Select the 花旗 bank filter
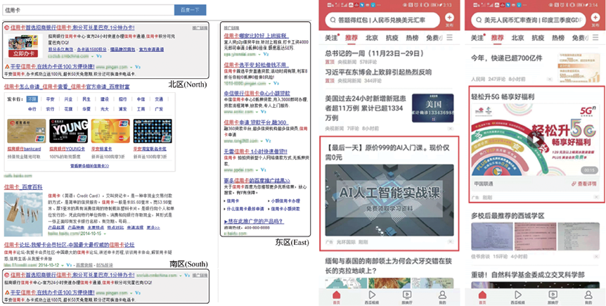Screen dimensions: 606x306 click(x=68, y=110)
